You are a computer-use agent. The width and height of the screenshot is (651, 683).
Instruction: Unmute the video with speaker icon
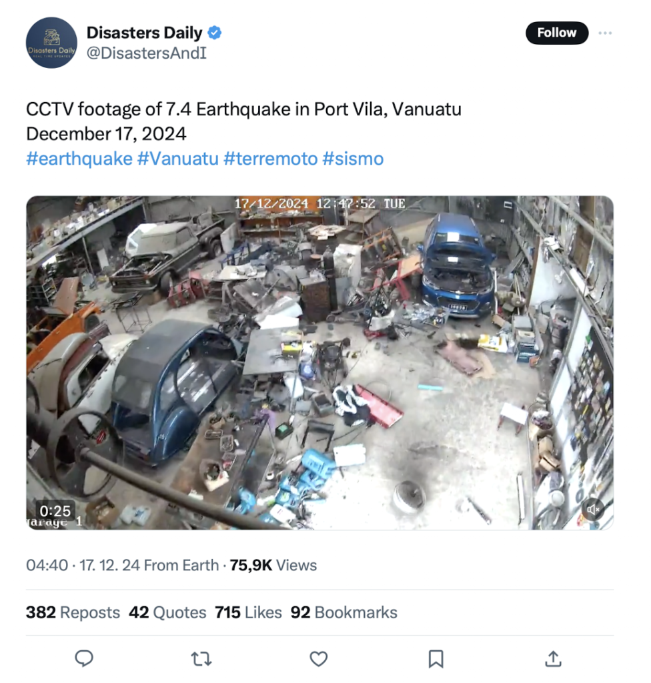tap(592, 508)
